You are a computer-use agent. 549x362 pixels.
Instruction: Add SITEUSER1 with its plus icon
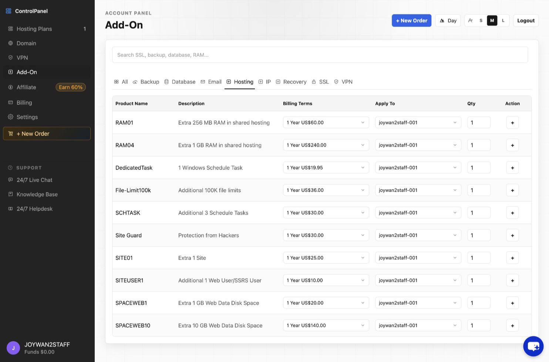point(512,280)
